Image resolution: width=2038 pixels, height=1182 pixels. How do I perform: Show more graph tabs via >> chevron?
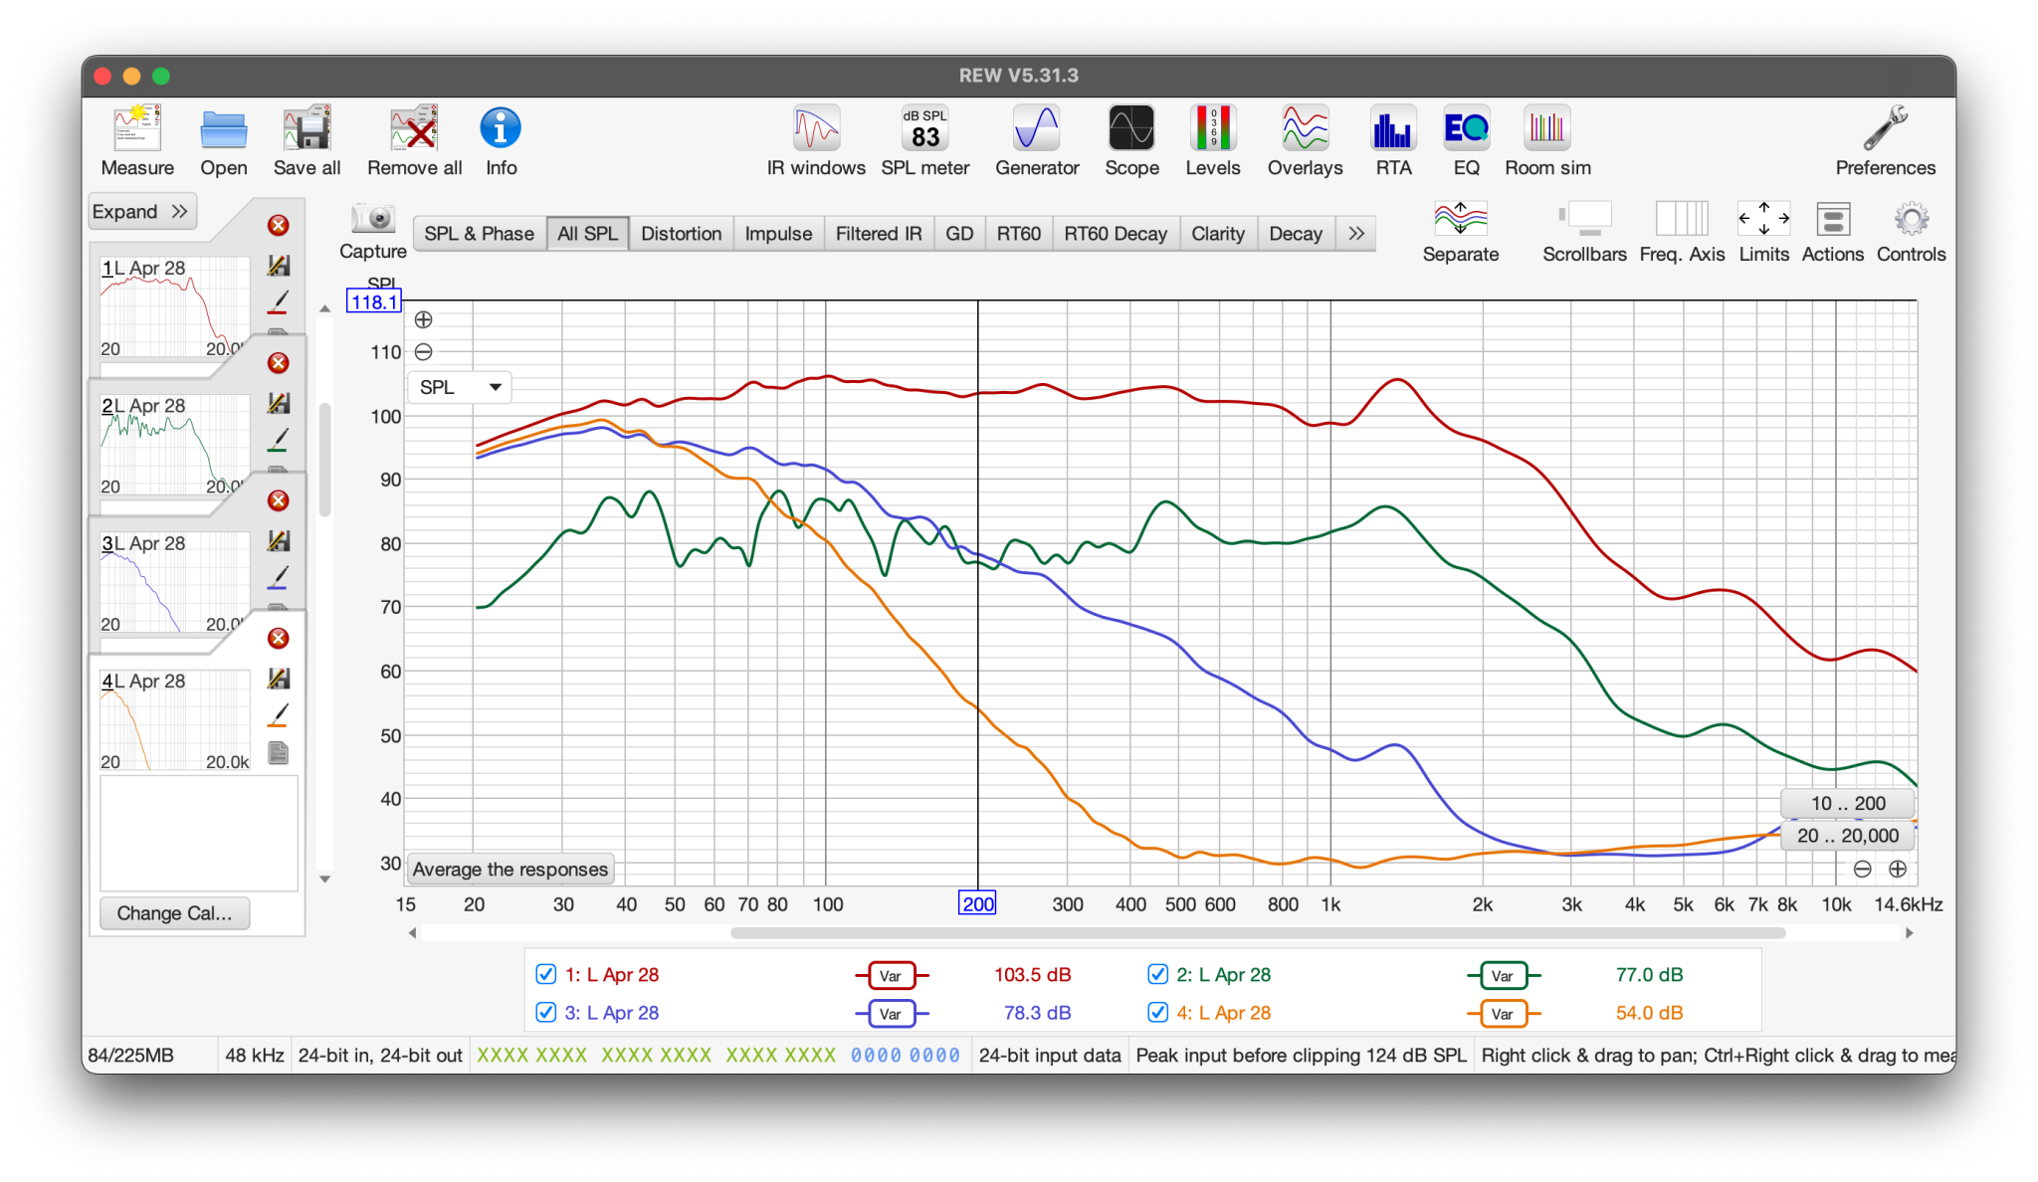[x=1356, y=234]
